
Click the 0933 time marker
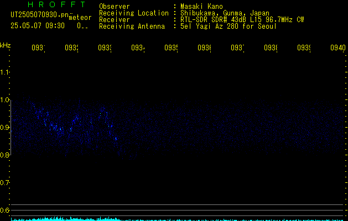(105, 48)
